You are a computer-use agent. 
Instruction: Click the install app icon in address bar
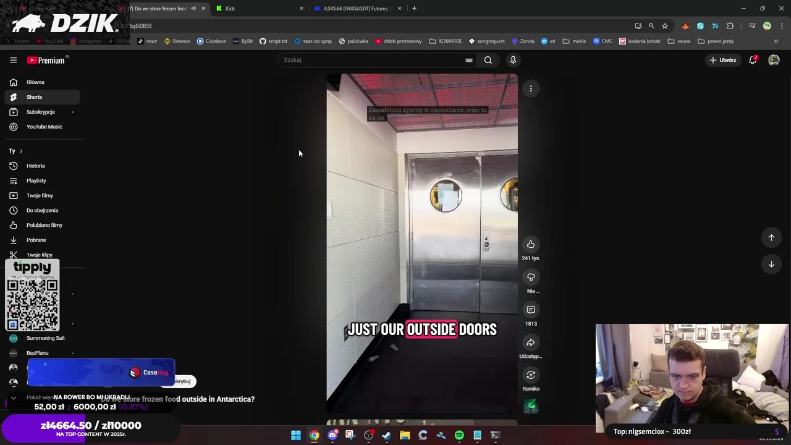[x=638, y=26]
